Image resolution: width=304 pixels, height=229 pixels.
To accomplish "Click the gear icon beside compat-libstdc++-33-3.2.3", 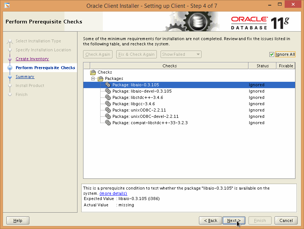I will pos(108,123).
